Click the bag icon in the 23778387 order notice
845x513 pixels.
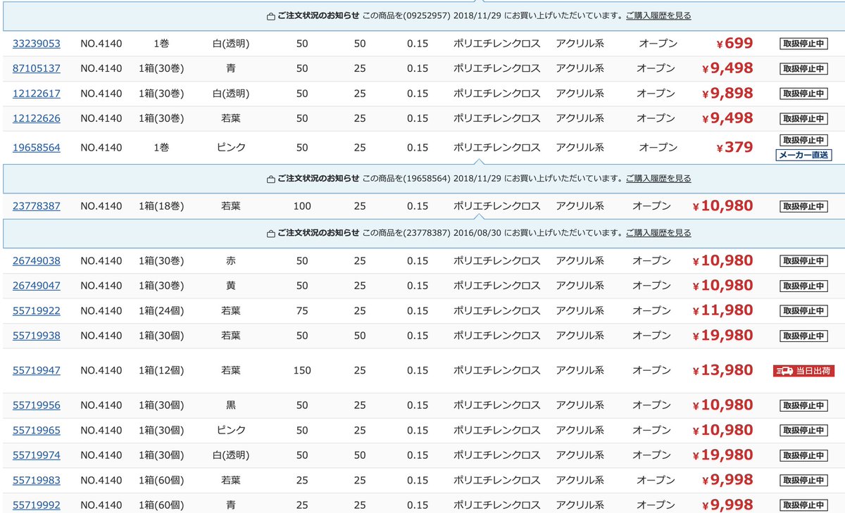271,233
